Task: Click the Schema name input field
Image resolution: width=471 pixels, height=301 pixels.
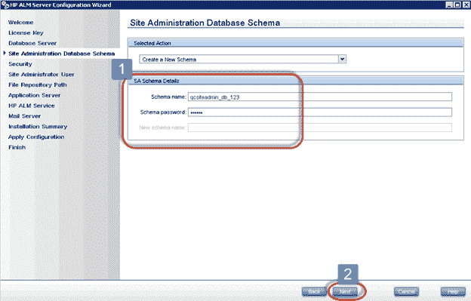Action: tap(319, 97)
